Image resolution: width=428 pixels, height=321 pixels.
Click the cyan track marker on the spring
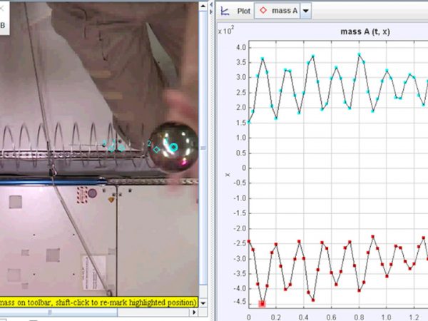(120, 148)
